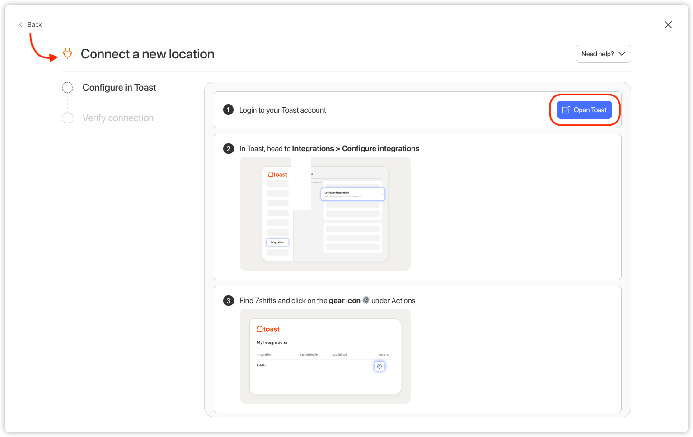693x437 pixels.
Task: Select the Verify connection step circle
Action: point(67,118)
